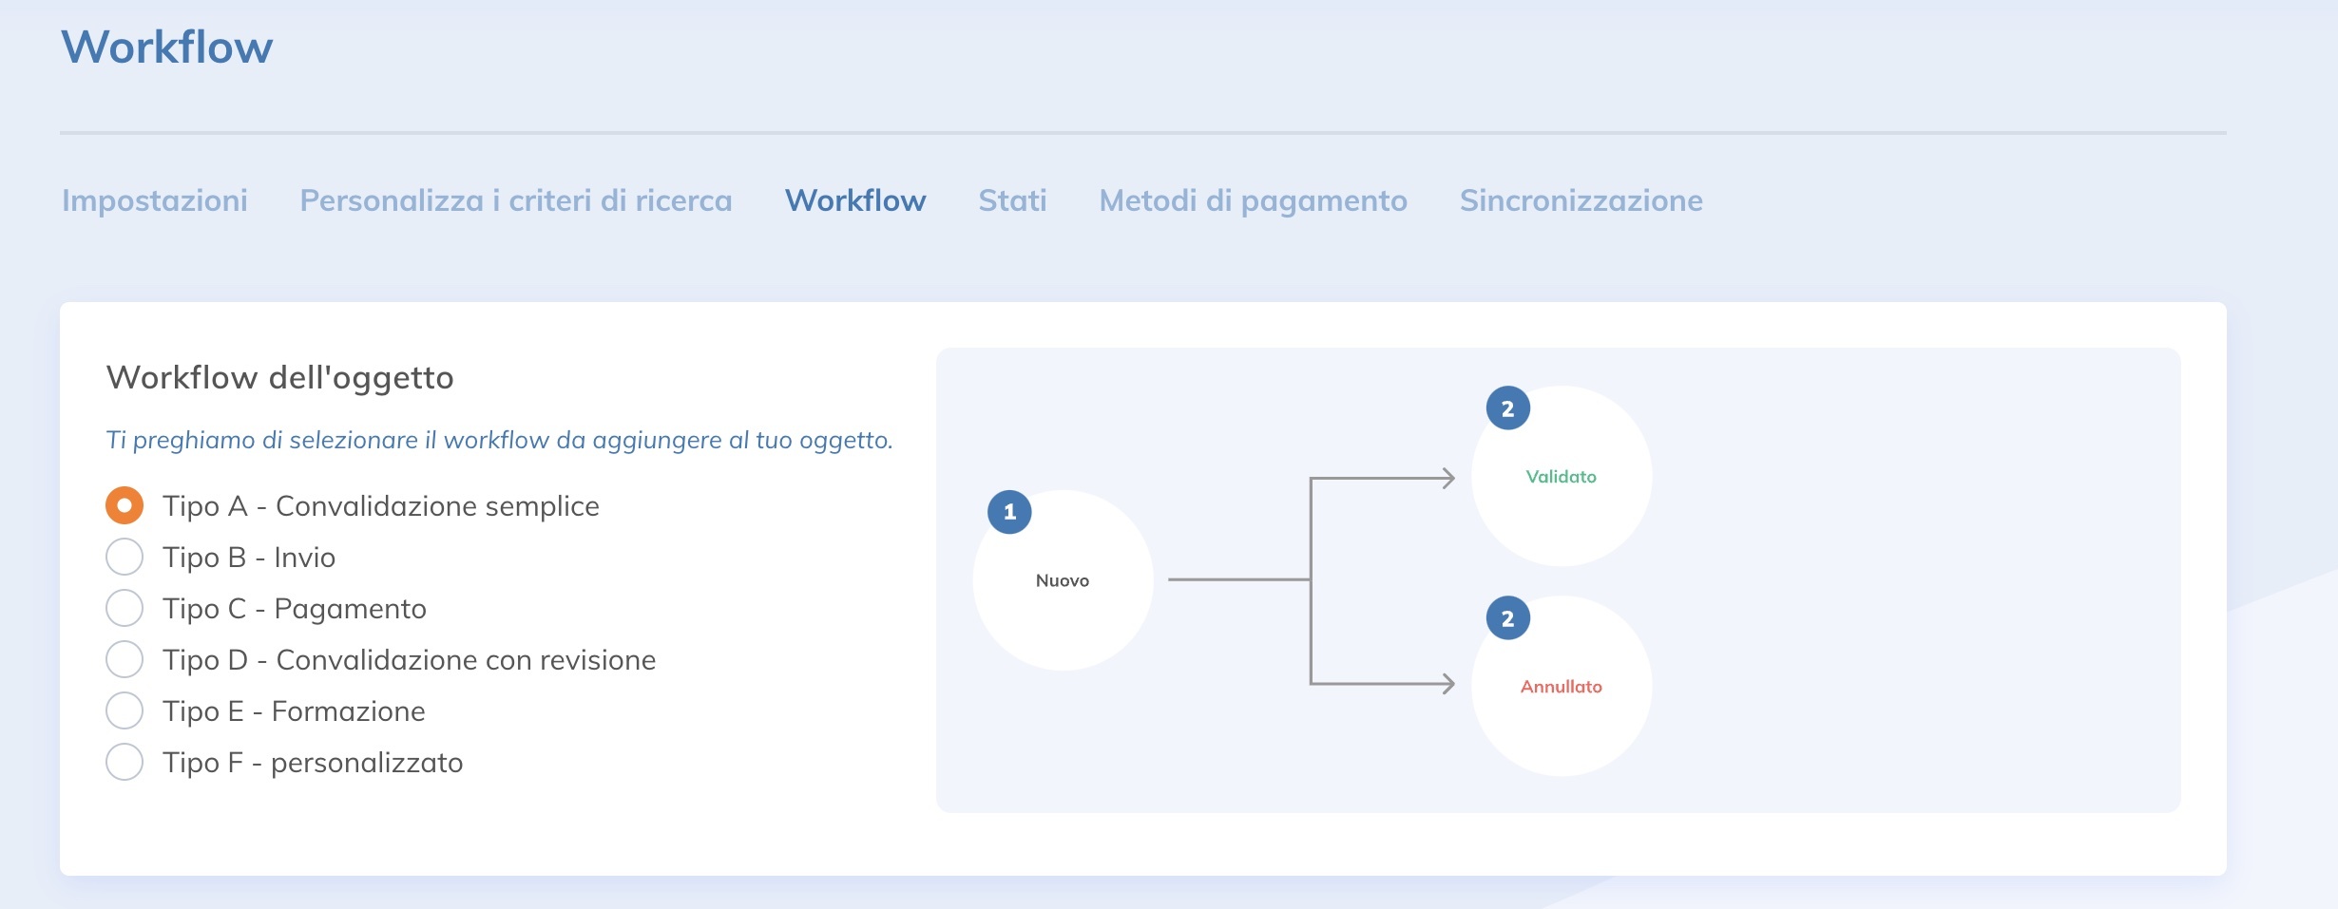Click the Workflow tab currently active
The width and height of the screenshot is (2338, 909).
click(x=854, y=200)
